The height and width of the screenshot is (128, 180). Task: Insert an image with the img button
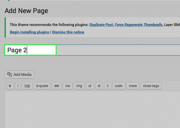pos(79,86)
